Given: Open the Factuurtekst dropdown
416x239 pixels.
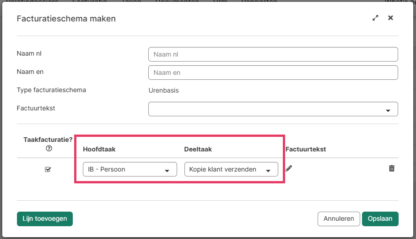Looking at the screenshot, I should tap(273, 109).
